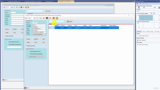Click Search button in front window
Screen dimensions: 160x90
click(69, 21)
